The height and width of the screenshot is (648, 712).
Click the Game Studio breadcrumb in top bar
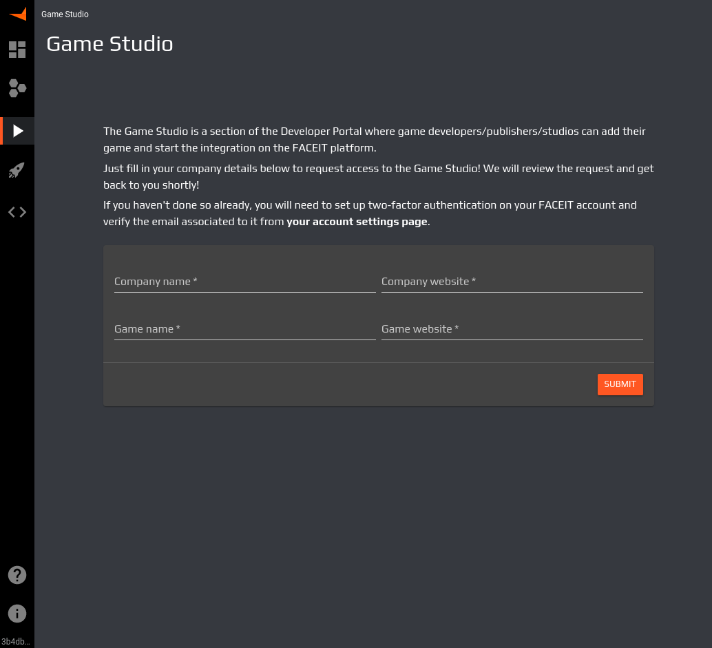coord(65,14)
